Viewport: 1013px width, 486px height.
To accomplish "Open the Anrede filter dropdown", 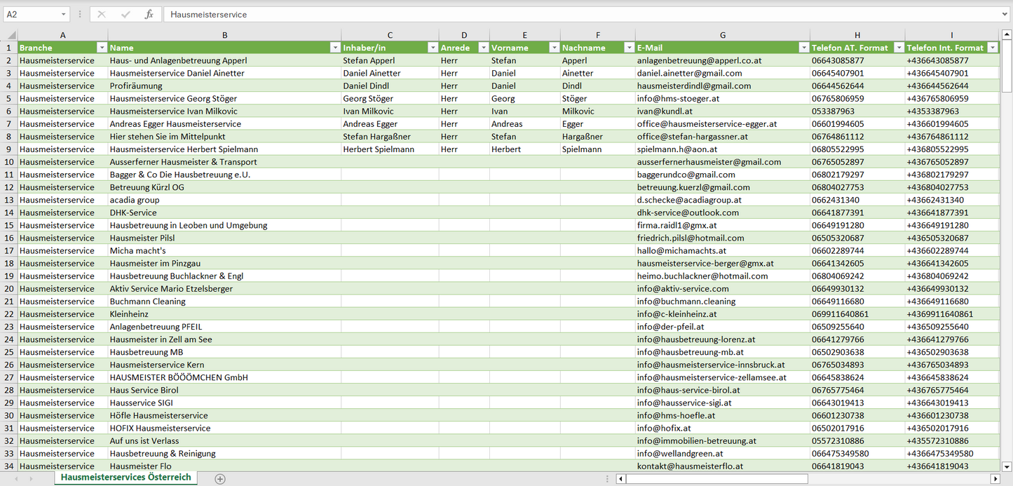I will (x=483, y=48).
